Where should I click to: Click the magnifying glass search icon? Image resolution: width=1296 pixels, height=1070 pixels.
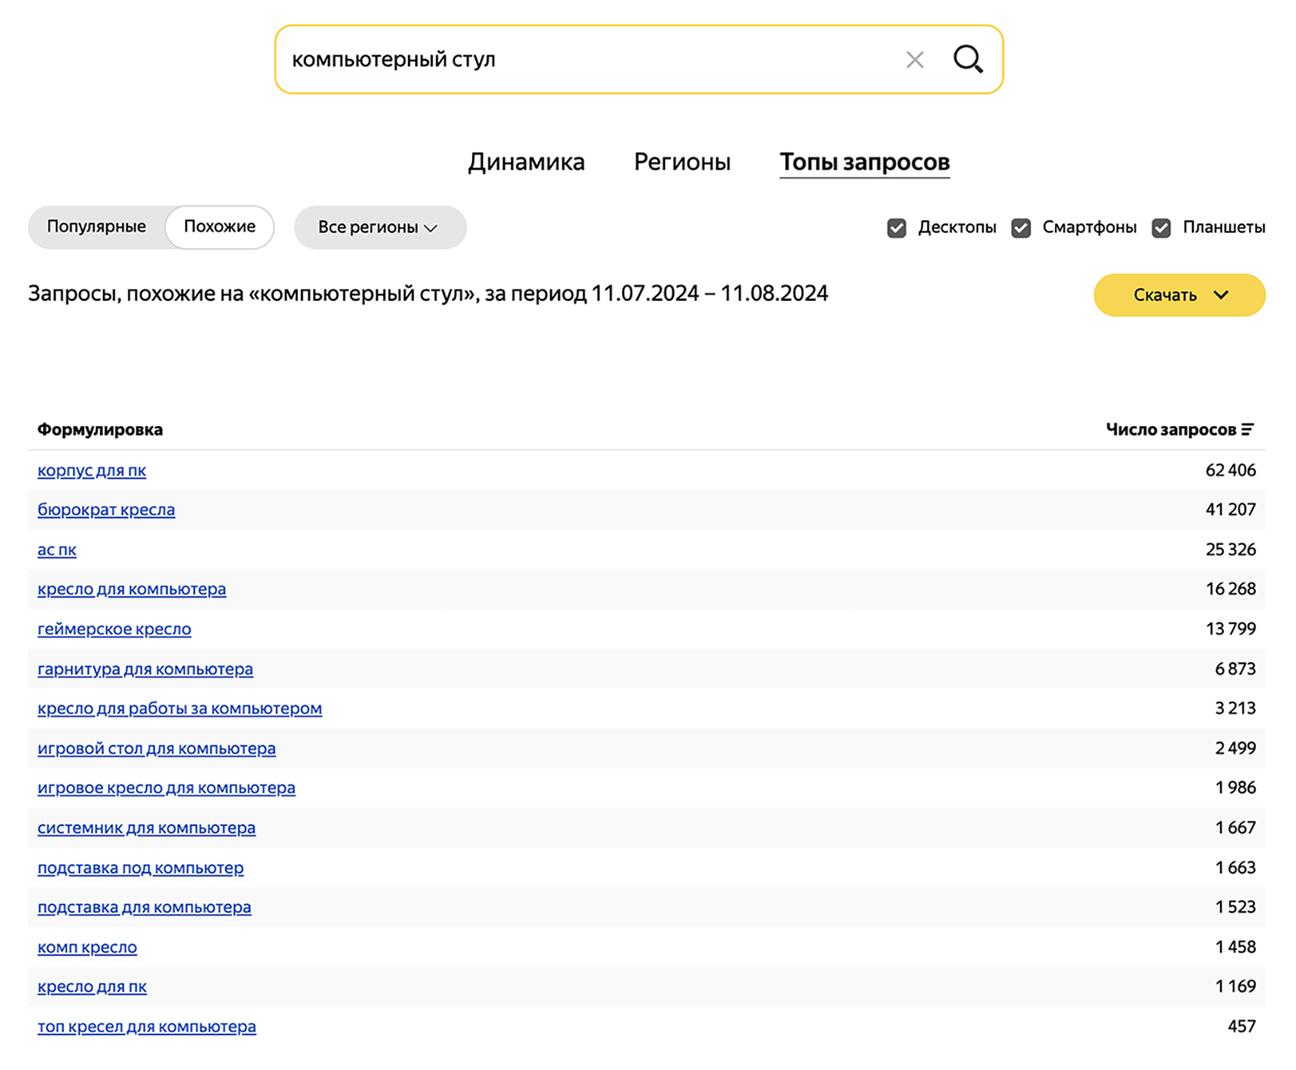coord(968,59)
